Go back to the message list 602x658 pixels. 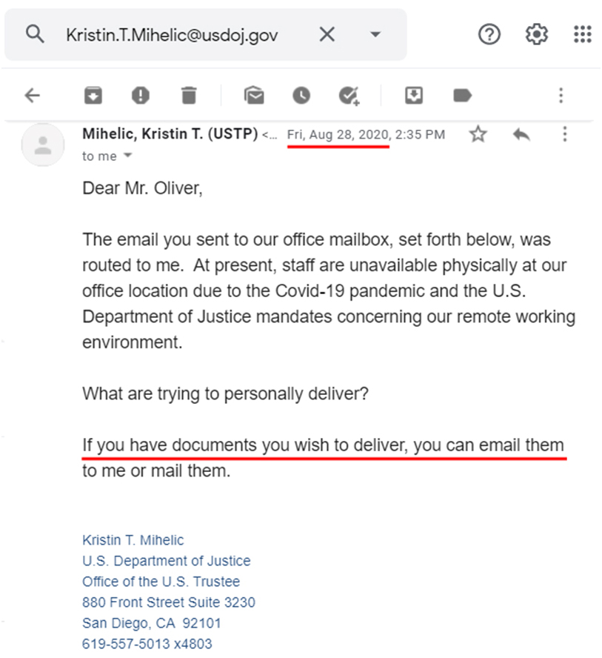[32, 96]
